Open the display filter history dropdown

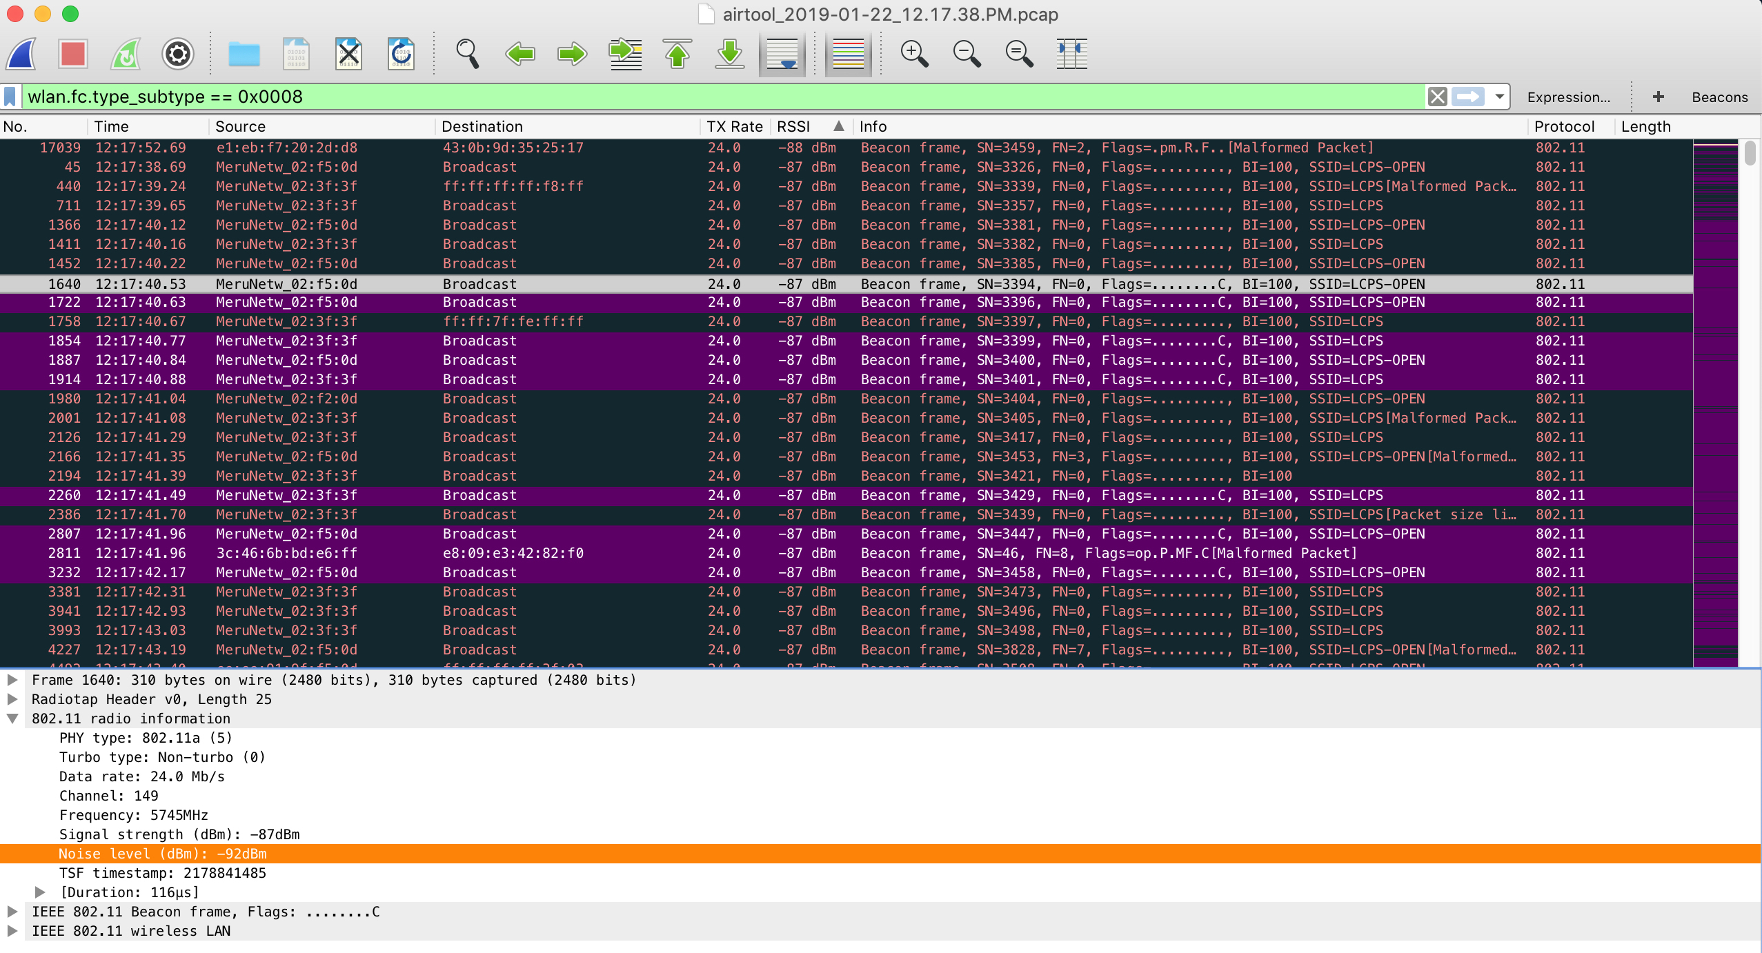click(x=1499, y=97)
